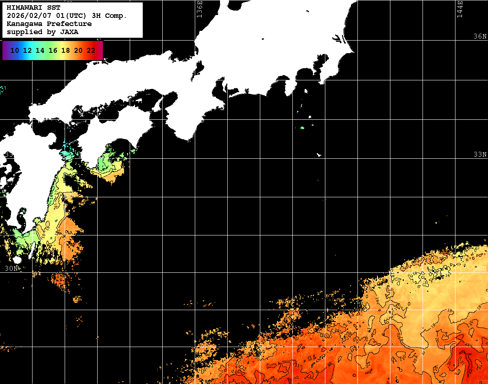Viewport: 488px width, 384px height.
Task: Click the 22 value on the color legend
Action: pos(91,51)
